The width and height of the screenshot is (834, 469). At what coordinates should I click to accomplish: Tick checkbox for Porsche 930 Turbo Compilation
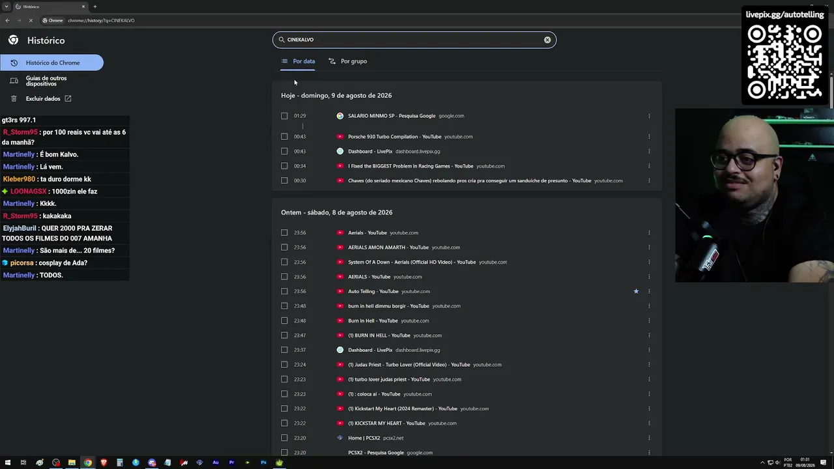tap(284, 137)
